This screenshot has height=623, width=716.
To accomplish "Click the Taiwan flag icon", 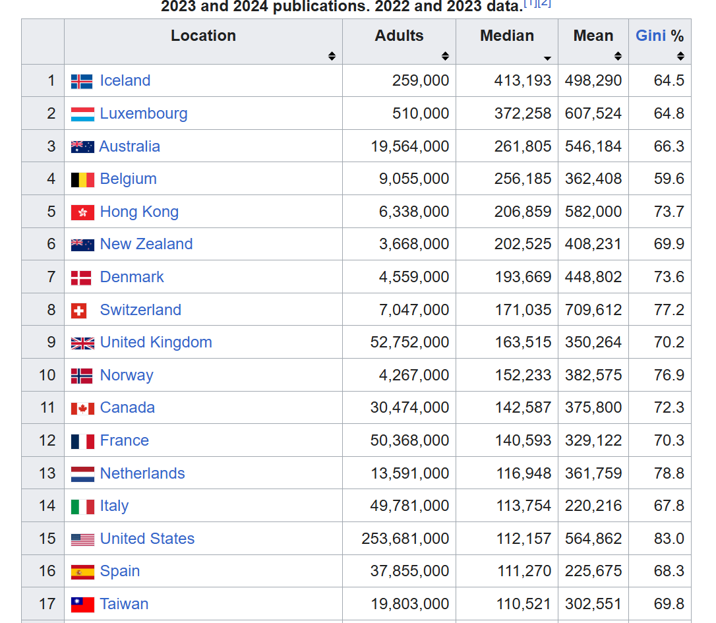I will coord(82,605).
